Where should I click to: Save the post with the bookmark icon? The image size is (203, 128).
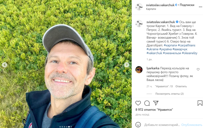click(x=200, y=103)
